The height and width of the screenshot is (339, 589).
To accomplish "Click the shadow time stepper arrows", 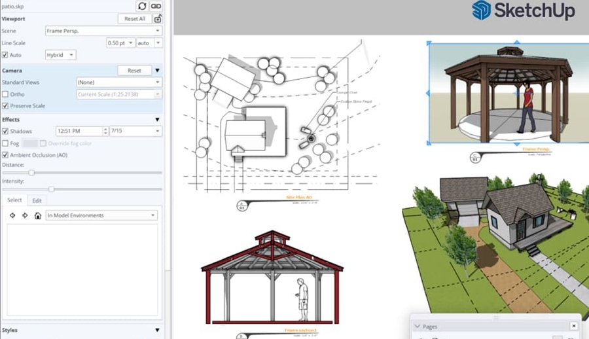I will point(105,131).
